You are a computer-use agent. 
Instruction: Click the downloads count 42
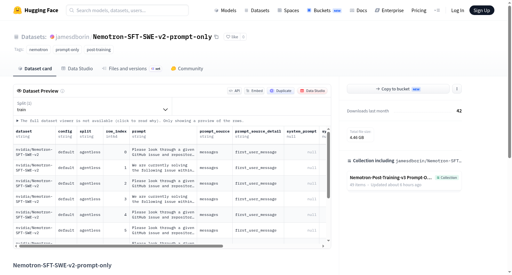tap(459, 111)
